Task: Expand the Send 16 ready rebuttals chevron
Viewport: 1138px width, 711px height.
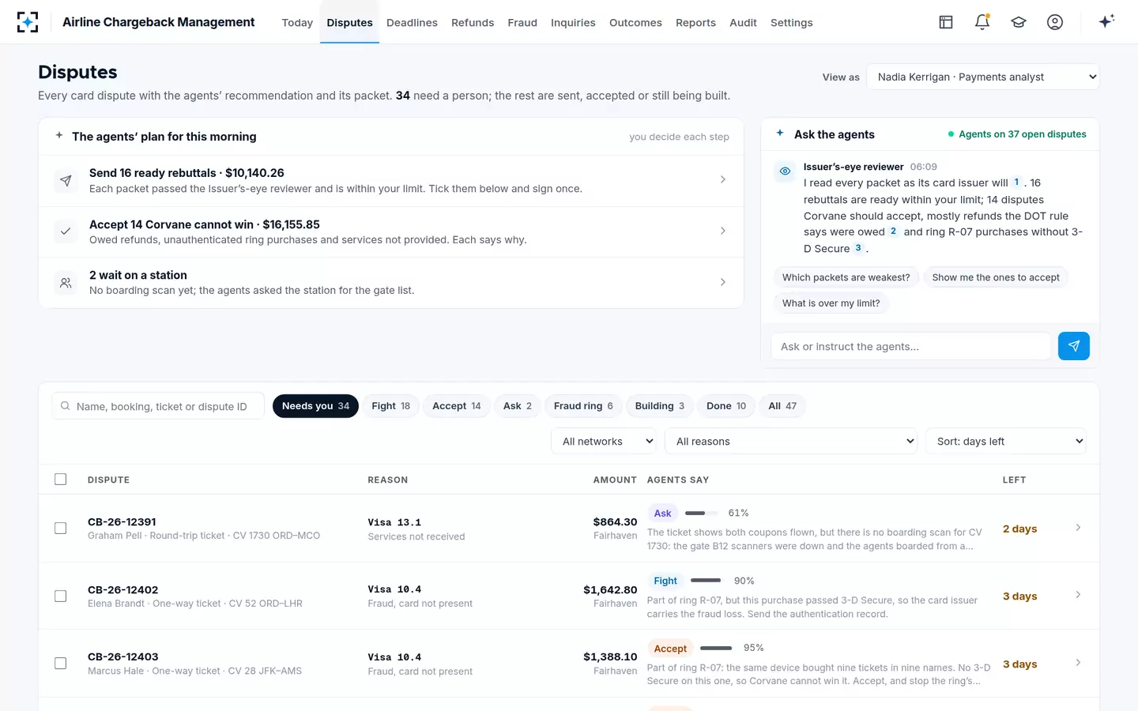Action: [x=723, y=180]
